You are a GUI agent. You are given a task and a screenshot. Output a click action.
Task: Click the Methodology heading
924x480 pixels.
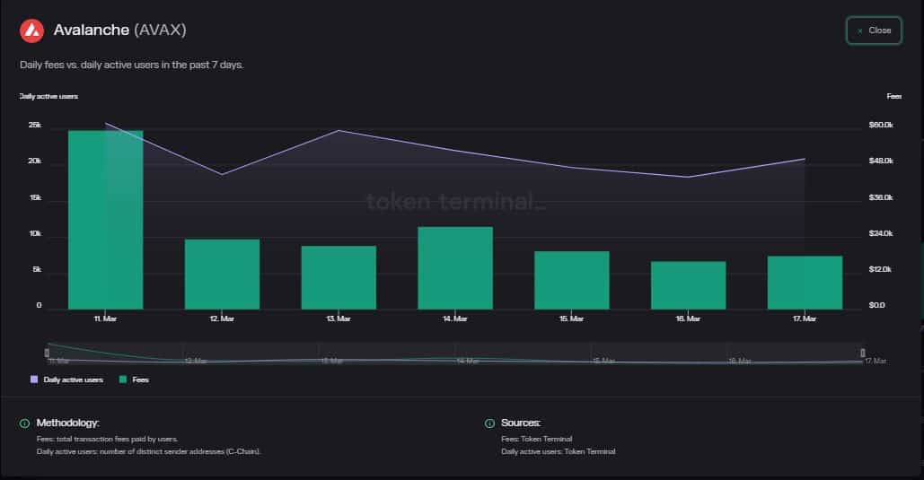point(67,423)
